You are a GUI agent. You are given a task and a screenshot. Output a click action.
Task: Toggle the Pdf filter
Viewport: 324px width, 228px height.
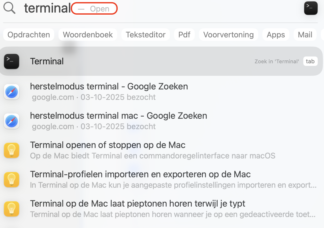(184, 34)
